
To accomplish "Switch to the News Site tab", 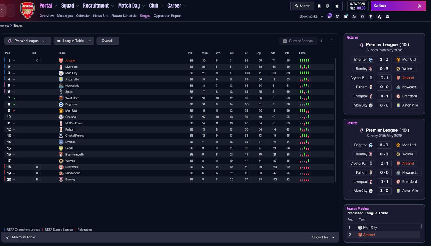I will (101, 16).
